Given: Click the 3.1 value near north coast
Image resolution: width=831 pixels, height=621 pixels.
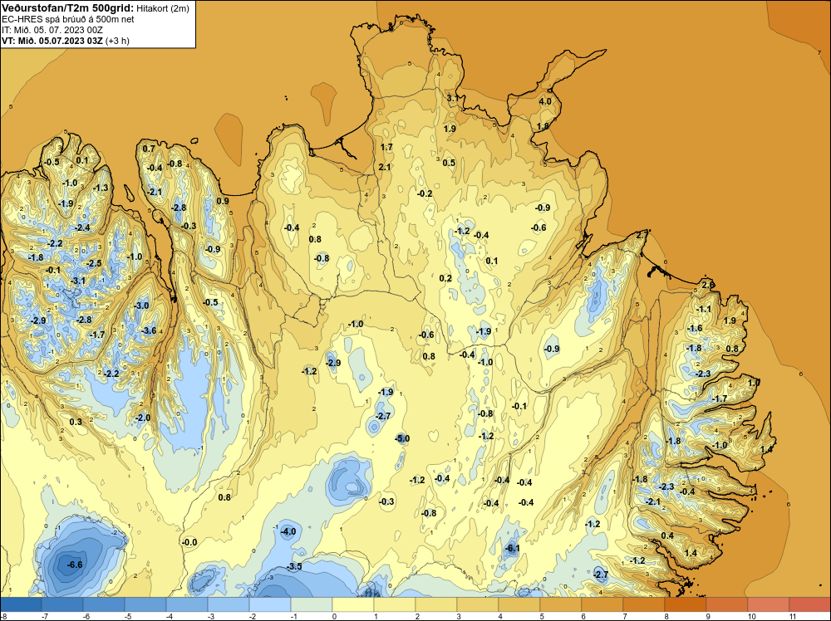Looking at the screenshot, I should point(452,98).
